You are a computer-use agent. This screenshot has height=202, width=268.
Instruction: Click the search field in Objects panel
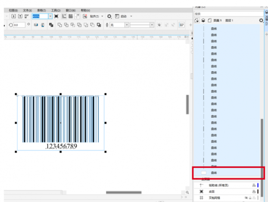pyautogui.click(x=227, y=14)
